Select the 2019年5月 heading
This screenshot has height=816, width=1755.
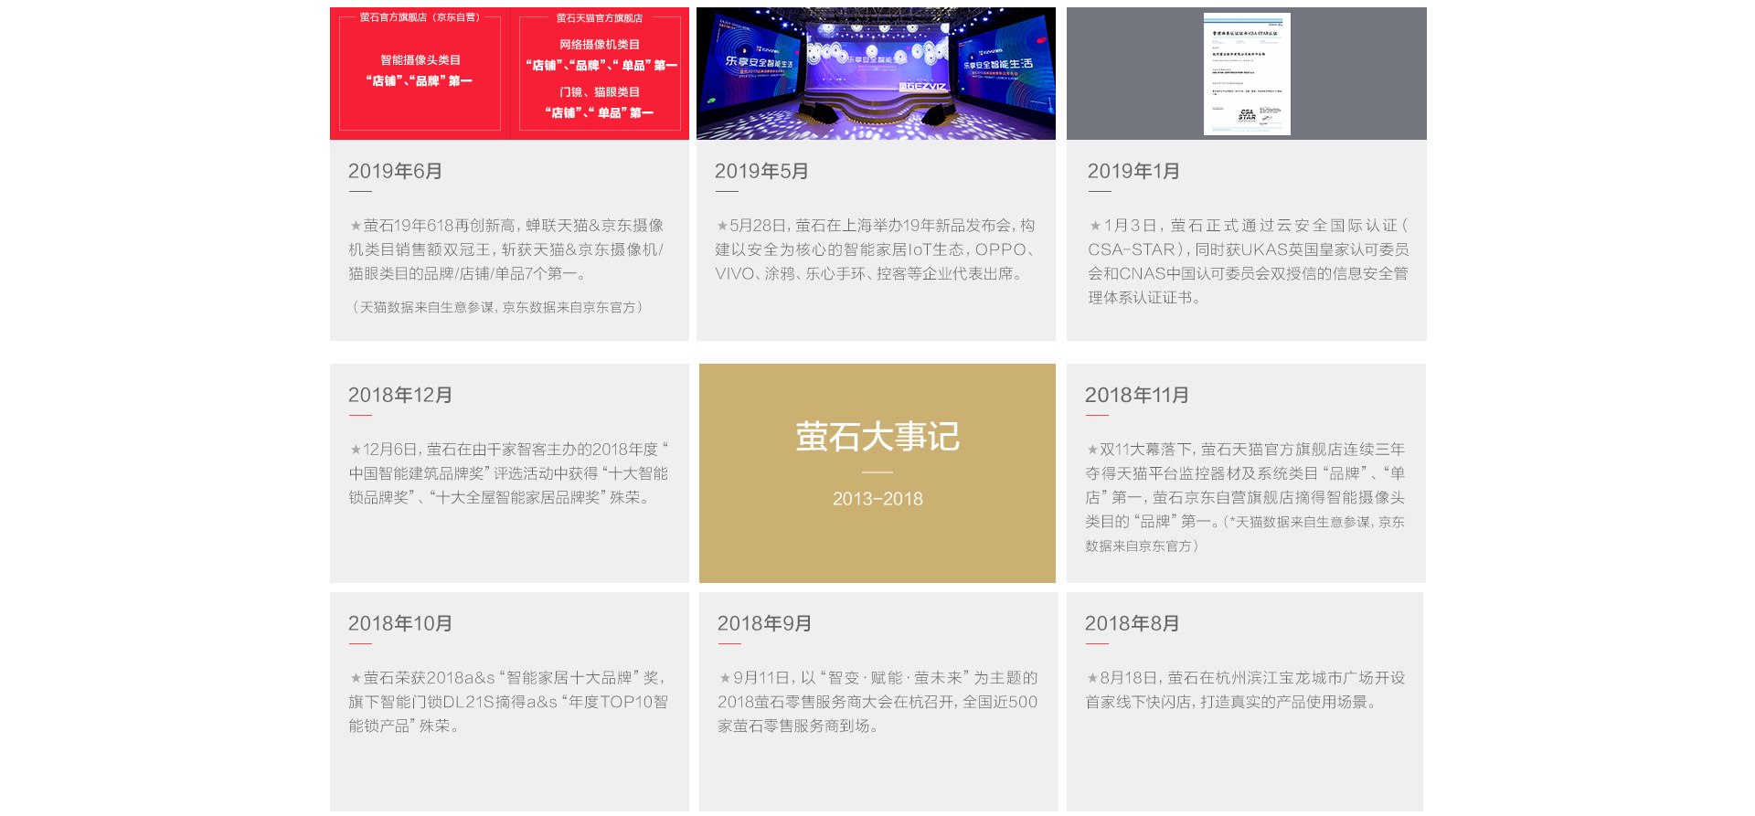click(x=761, y=171)
